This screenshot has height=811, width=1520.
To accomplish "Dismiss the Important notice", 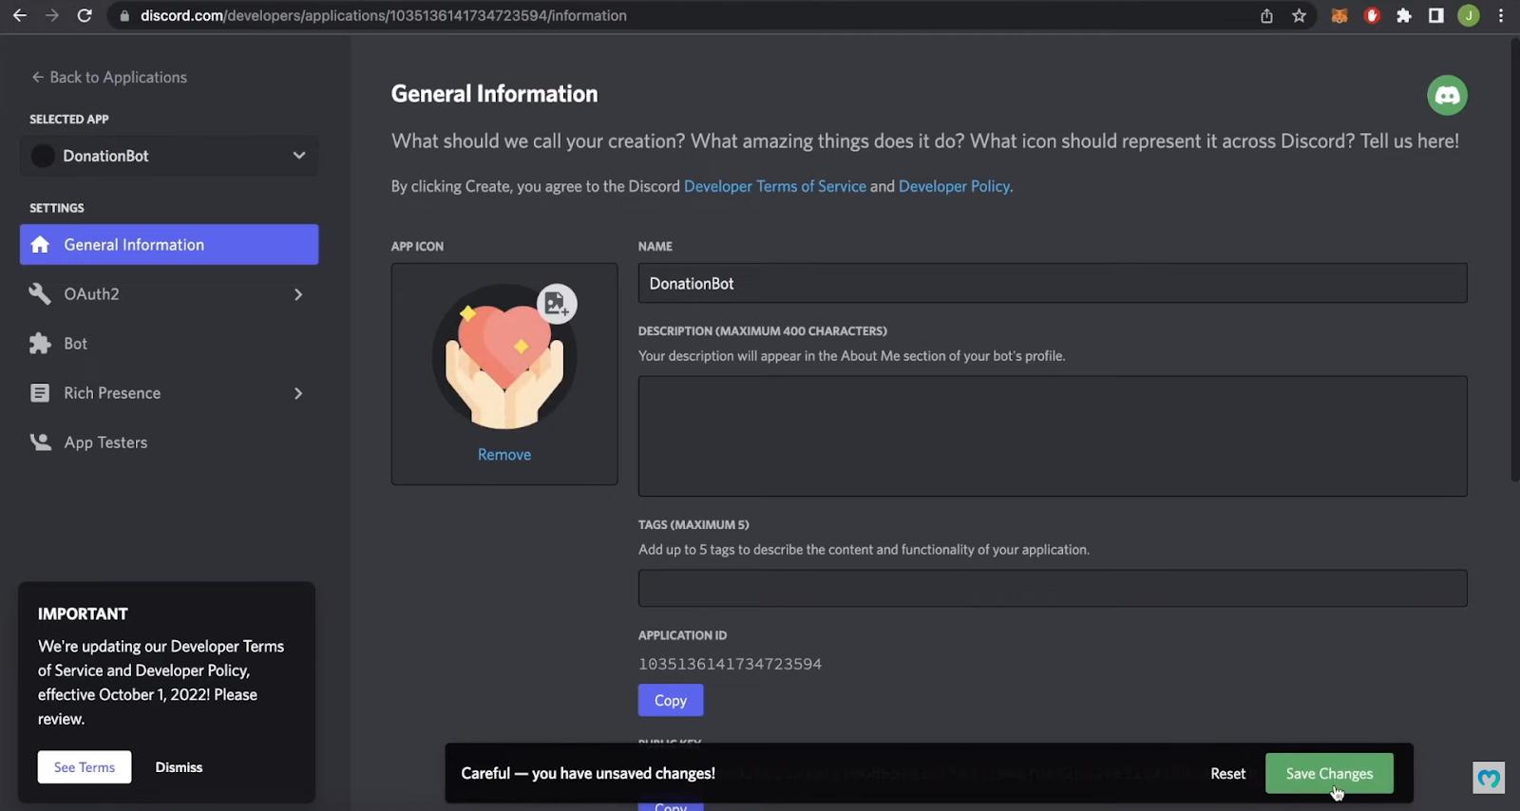I will click(179, 767).
